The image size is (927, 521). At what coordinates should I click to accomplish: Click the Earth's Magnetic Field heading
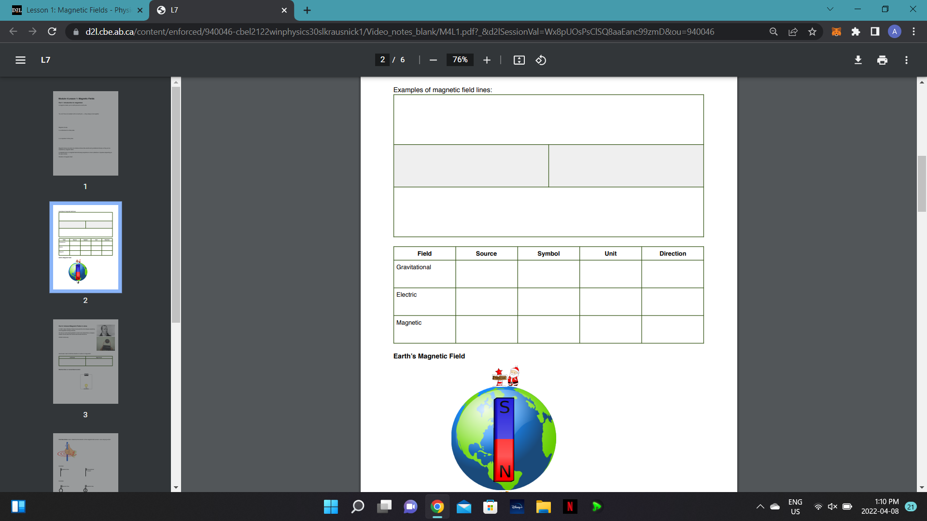click(429, 356)
